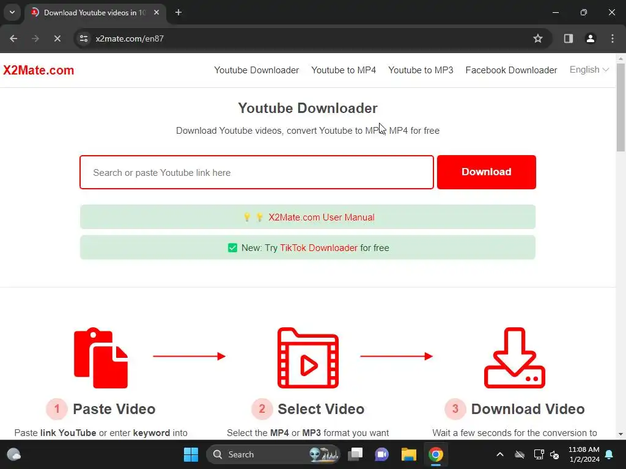The height and width of the screenshot is (469, 626).
Task: Click the address bar URL x2mate.com/en87
Action: click(130, 38)
